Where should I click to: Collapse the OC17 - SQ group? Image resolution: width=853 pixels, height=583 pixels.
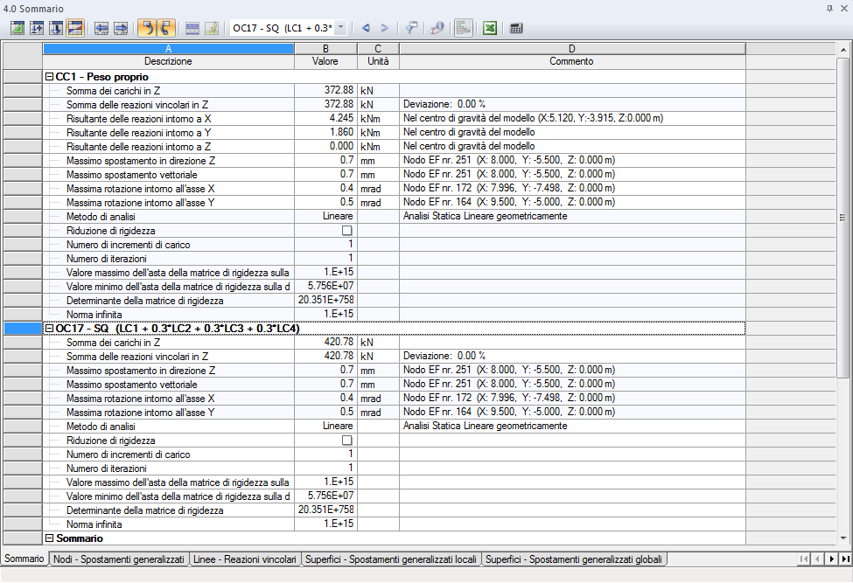pyautogui.click(x=50, y=329)
